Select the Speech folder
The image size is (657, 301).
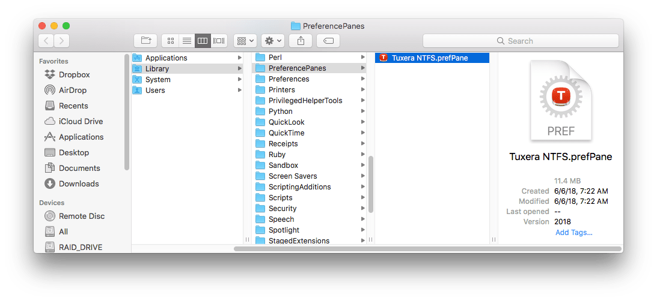(x=309, y=219)
